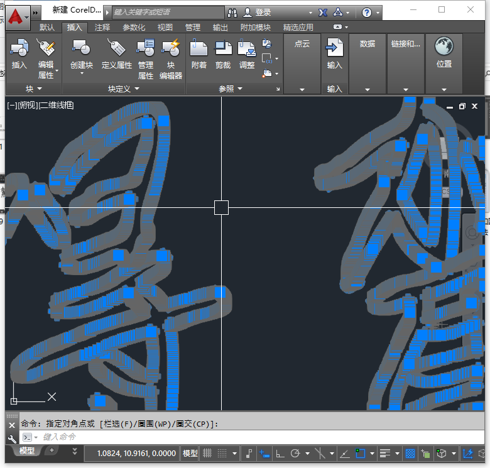The height and width of the screenshot is (468, 490).
Task: Open polar tracking angle dropdown arrow
Action: (307, 454)
